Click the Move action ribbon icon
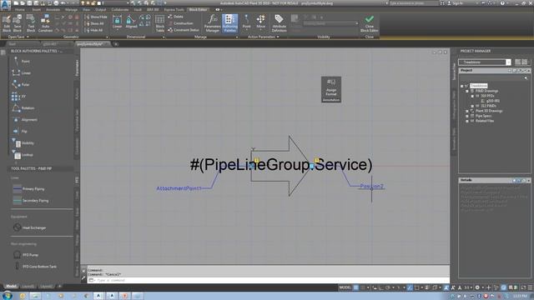 [261, 22]
